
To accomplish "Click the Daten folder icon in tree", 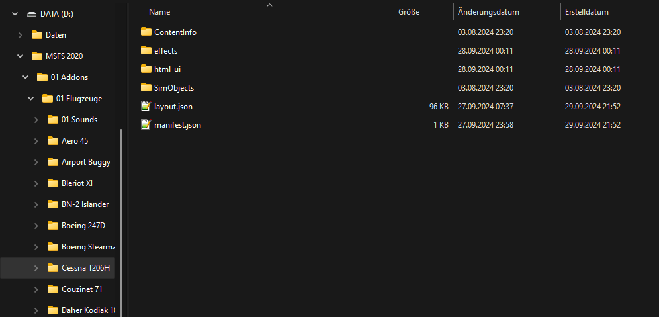I will pos(37,35).
